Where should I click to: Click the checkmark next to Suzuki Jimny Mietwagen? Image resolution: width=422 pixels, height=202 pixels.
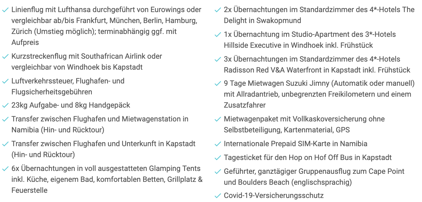[218, 84]
